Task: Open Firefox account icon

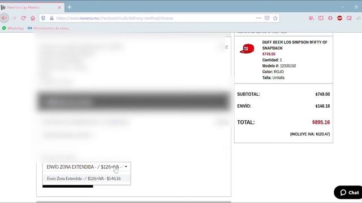Action: click(330, 18)
